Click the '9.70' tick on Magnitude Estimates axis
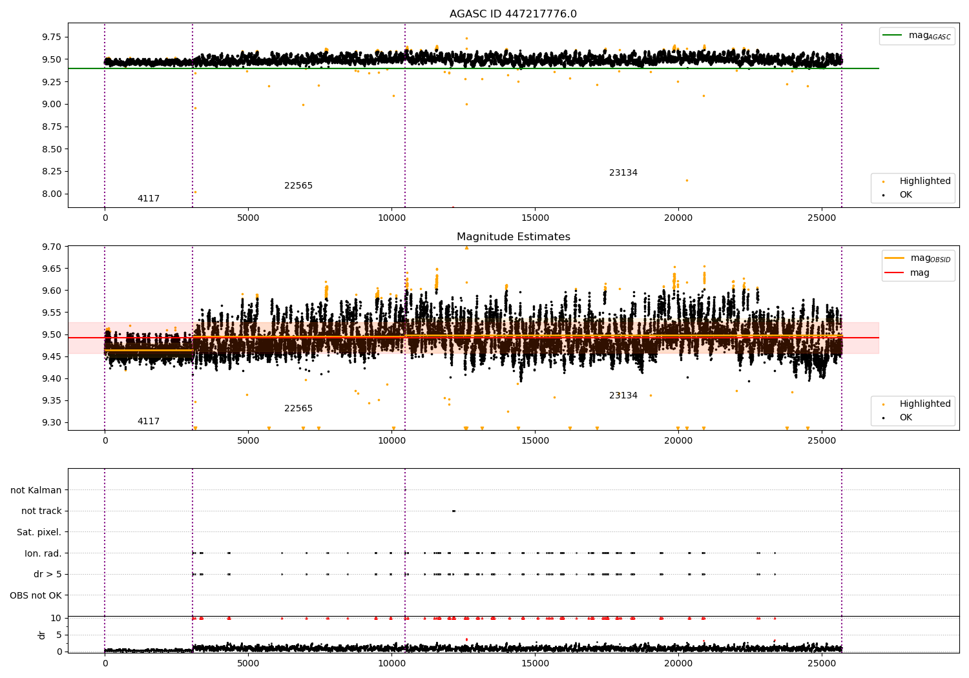 pos(50,247)
